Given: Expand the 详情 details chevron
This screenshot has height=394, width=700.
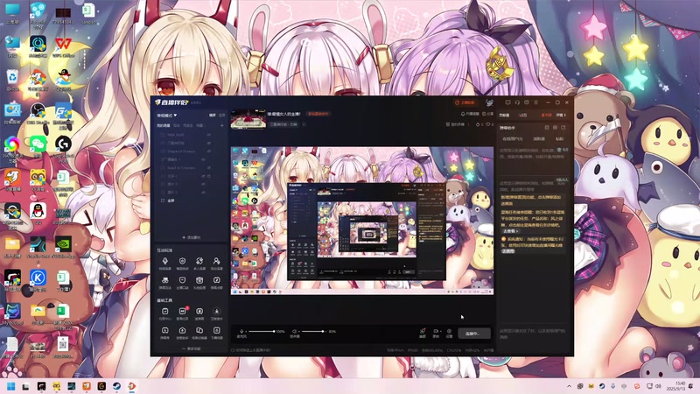Looking at the screenshot, I should 561,116.
